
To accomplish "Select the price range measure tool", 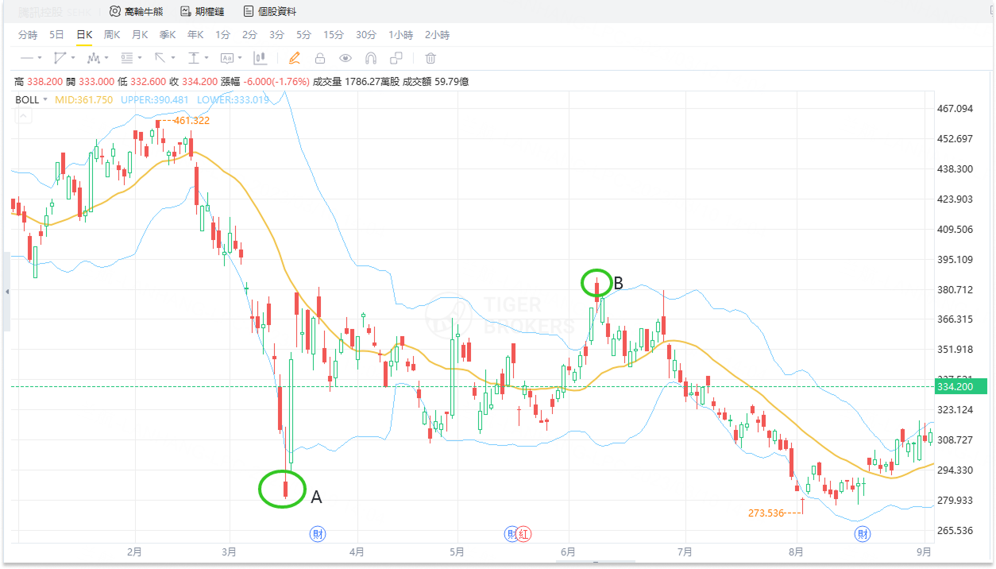I will click(193, 58).
